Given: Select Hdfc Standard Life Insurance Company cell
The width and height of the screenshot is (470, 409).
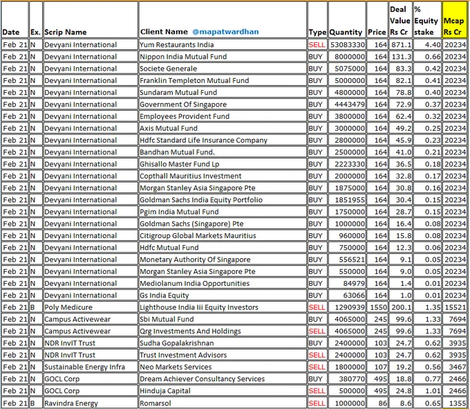Looking at the screenshot, I should pyautogui.click(x=223, y=140).
